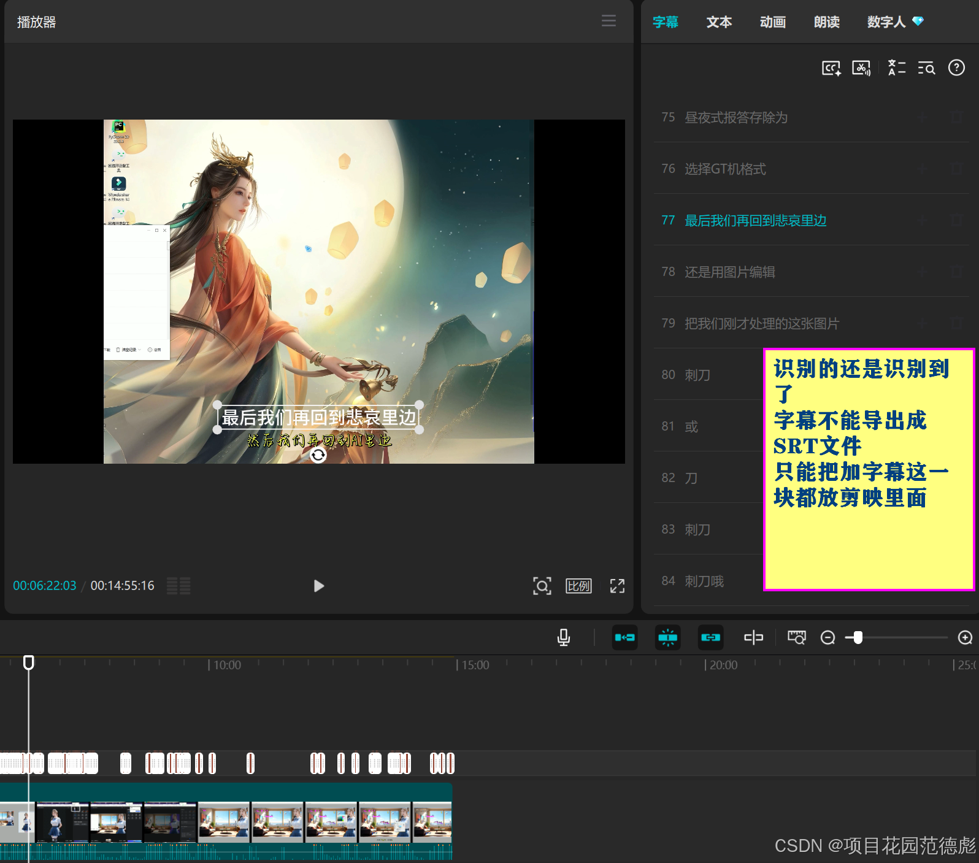The width and height of the screenshot is (979, 863).
Task: Enter fullscreen preview mode
Action: 617,586
